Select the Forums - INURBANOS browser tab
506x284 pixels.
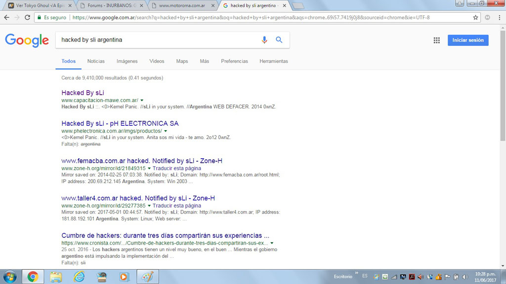[x=111, y=5]
